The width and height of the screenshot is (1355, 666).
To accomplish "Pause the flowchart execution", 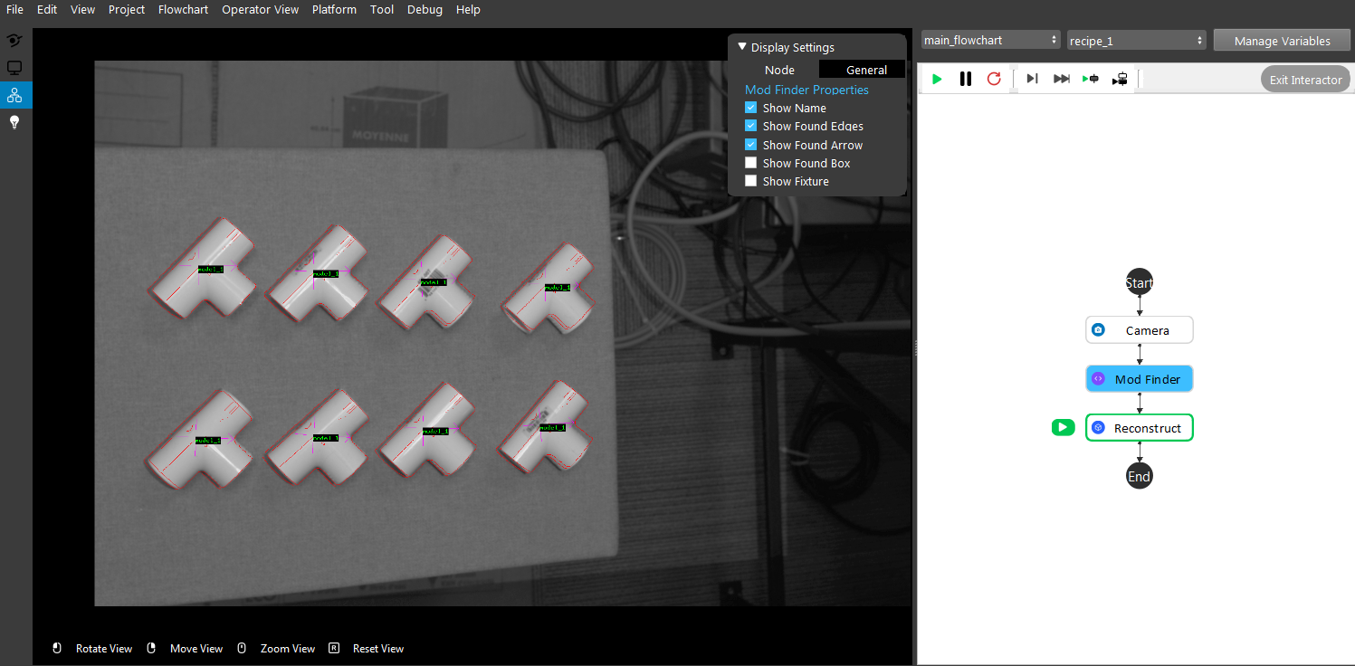I will click(x=966, y=80).
